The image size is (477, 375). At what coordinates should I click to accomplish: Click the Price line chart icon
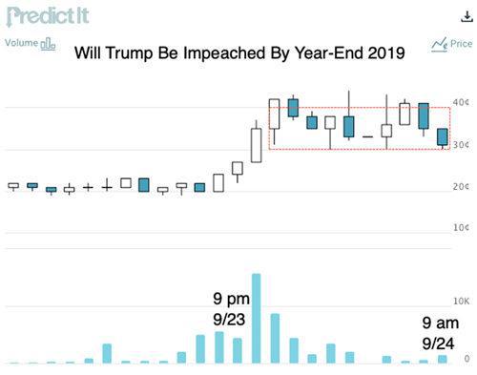pyautogui.click(x=440, y=45)
